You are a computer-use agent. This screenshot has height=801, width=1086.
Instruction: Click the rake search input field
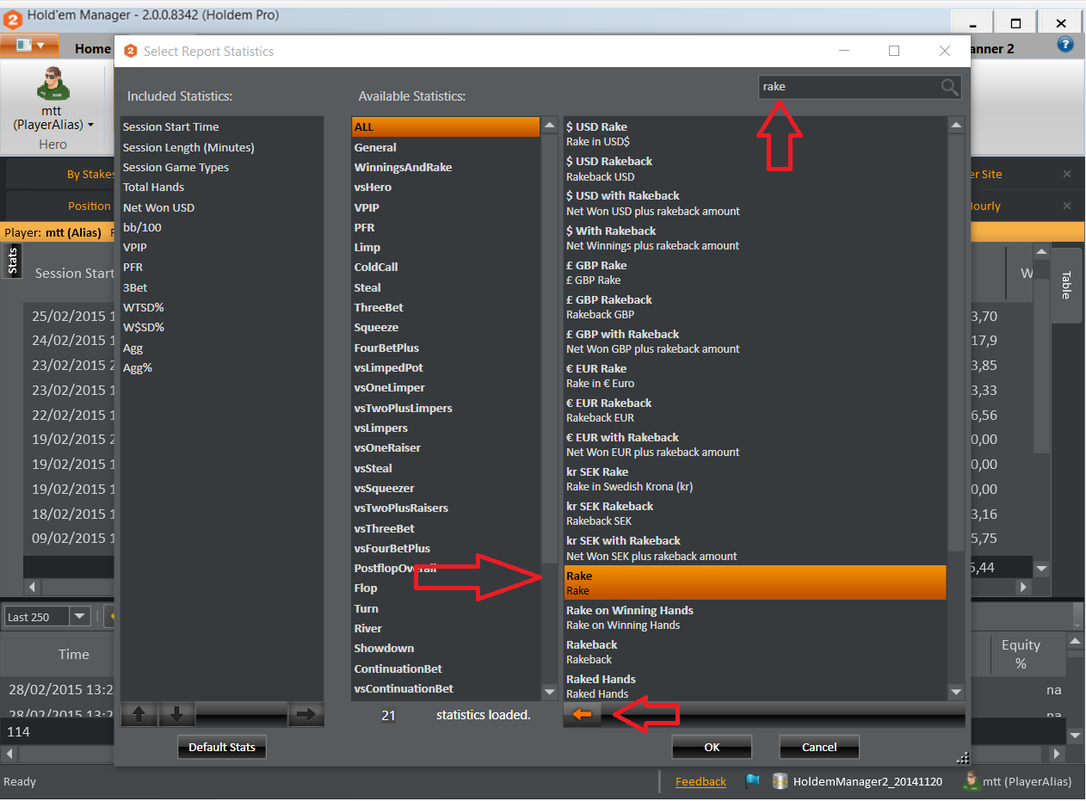click(x=848, y=87)
